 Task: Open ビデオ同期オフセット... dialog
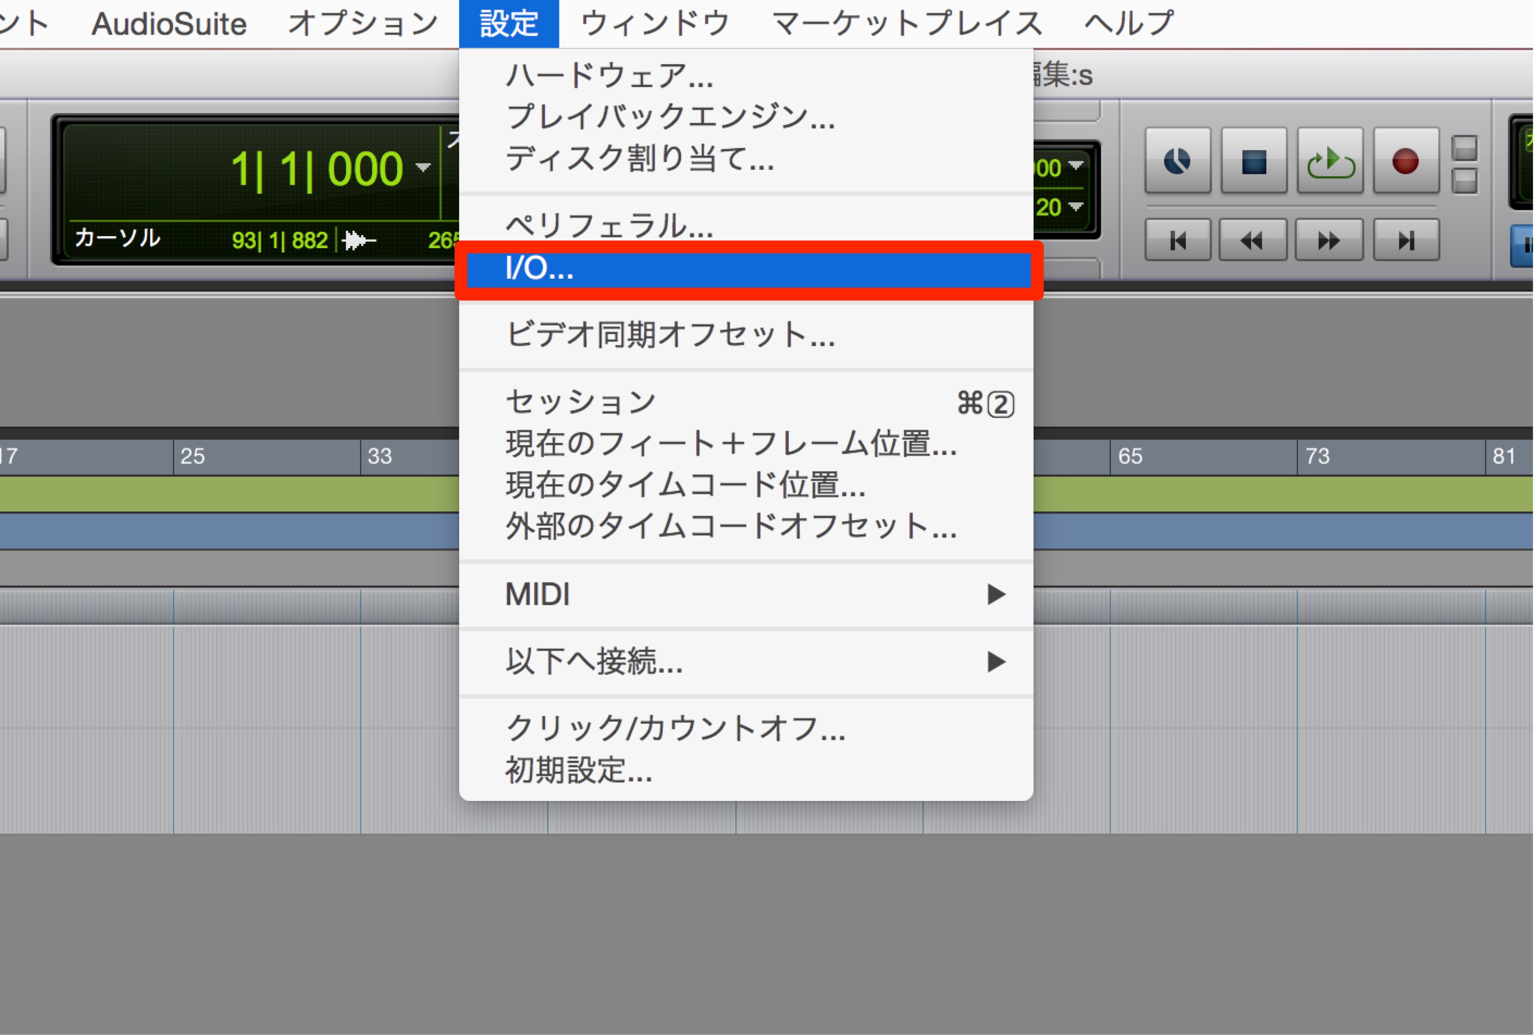click(746, 334)
